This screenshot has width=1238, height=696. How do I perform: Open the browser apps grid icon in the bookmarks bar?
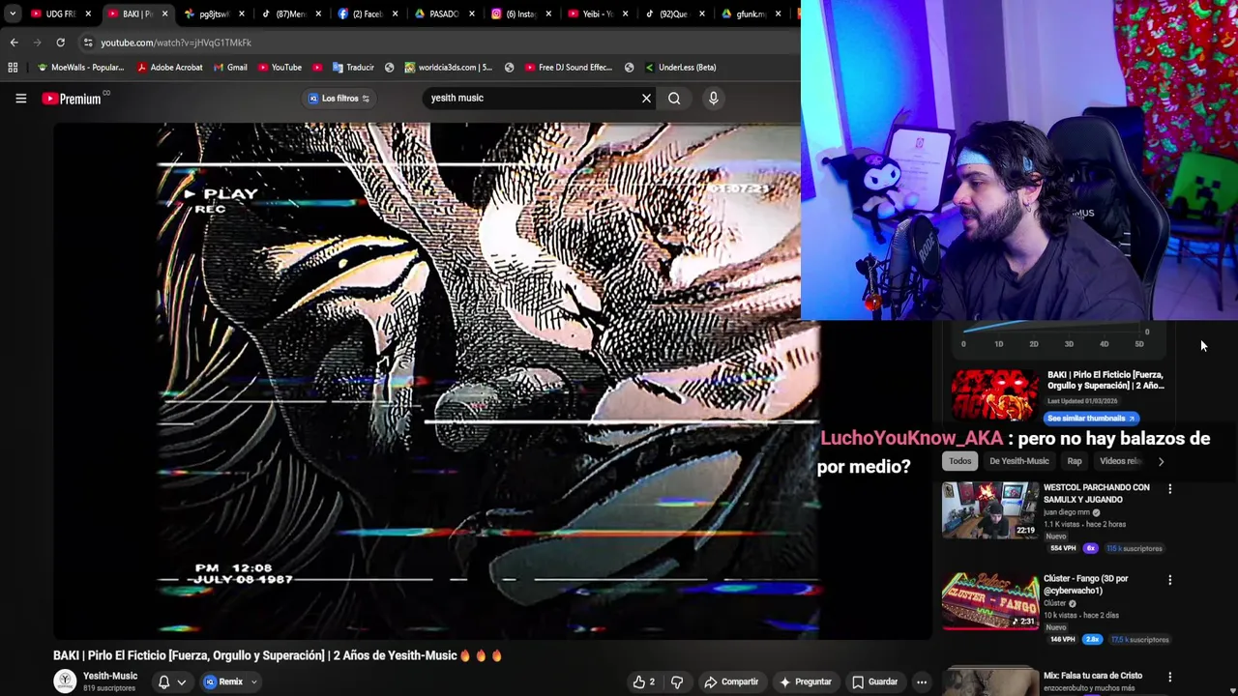13,67
